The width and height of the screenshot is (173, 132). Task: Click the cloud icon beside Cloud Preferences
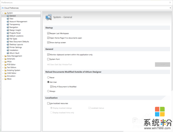(x=3, y=8)
